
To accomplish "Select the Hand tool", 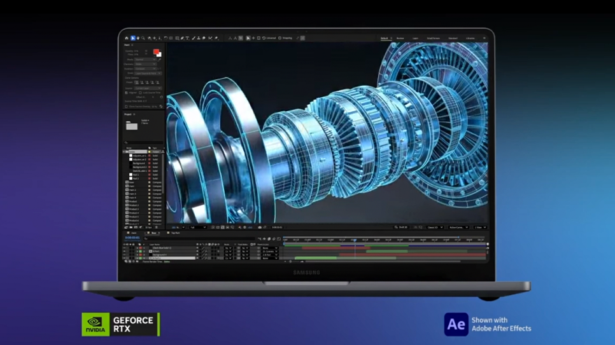I will point(138,38).
